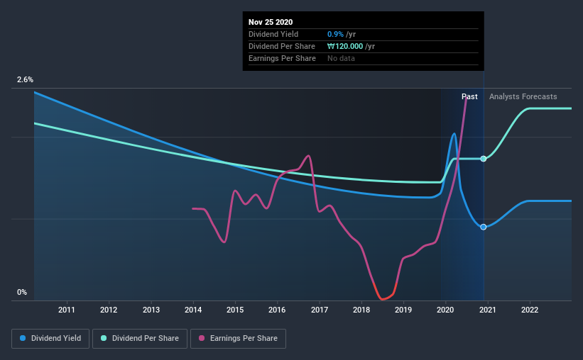Click the No data earnings value
This screenshot has width=583, height=360.
pyautogui.click(x=341, y=58)
